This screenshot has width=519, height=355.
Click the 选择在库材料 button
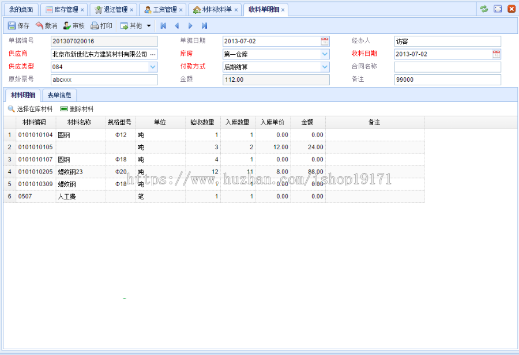point(35,109)
